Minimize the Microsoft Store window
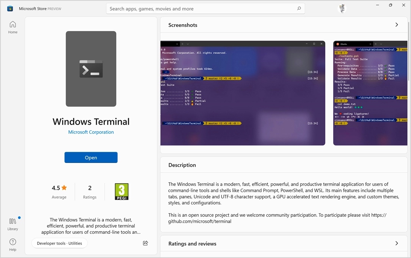 click(x=378, y=5)
